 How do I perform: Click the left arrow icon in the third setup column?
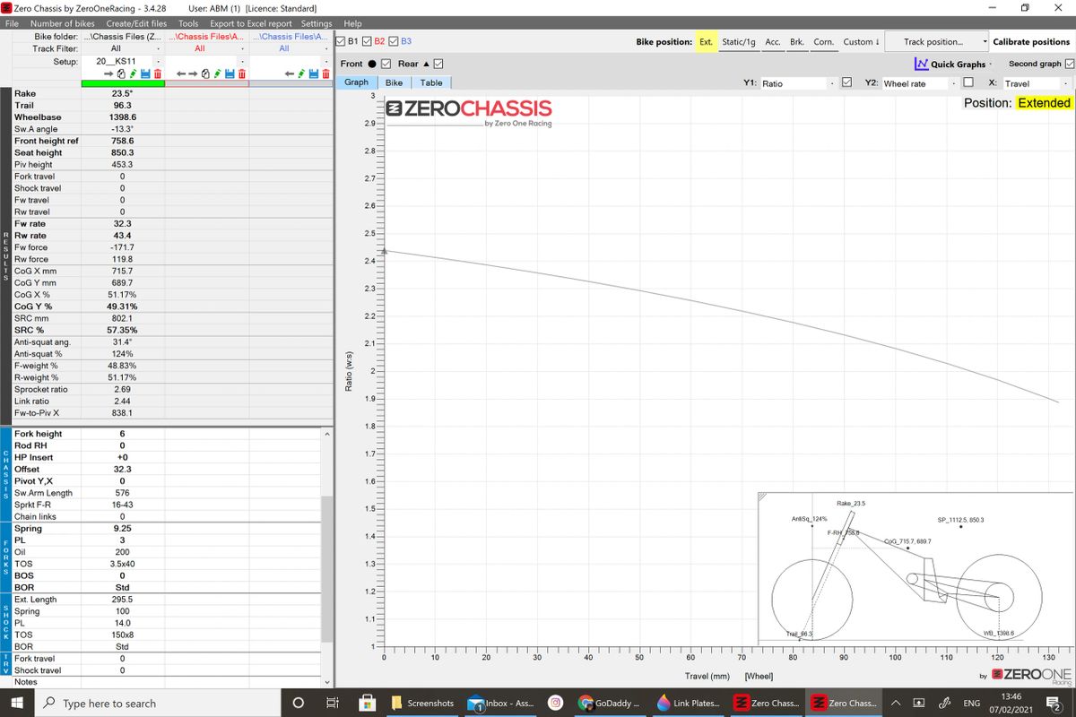click(x=288, y=73)
